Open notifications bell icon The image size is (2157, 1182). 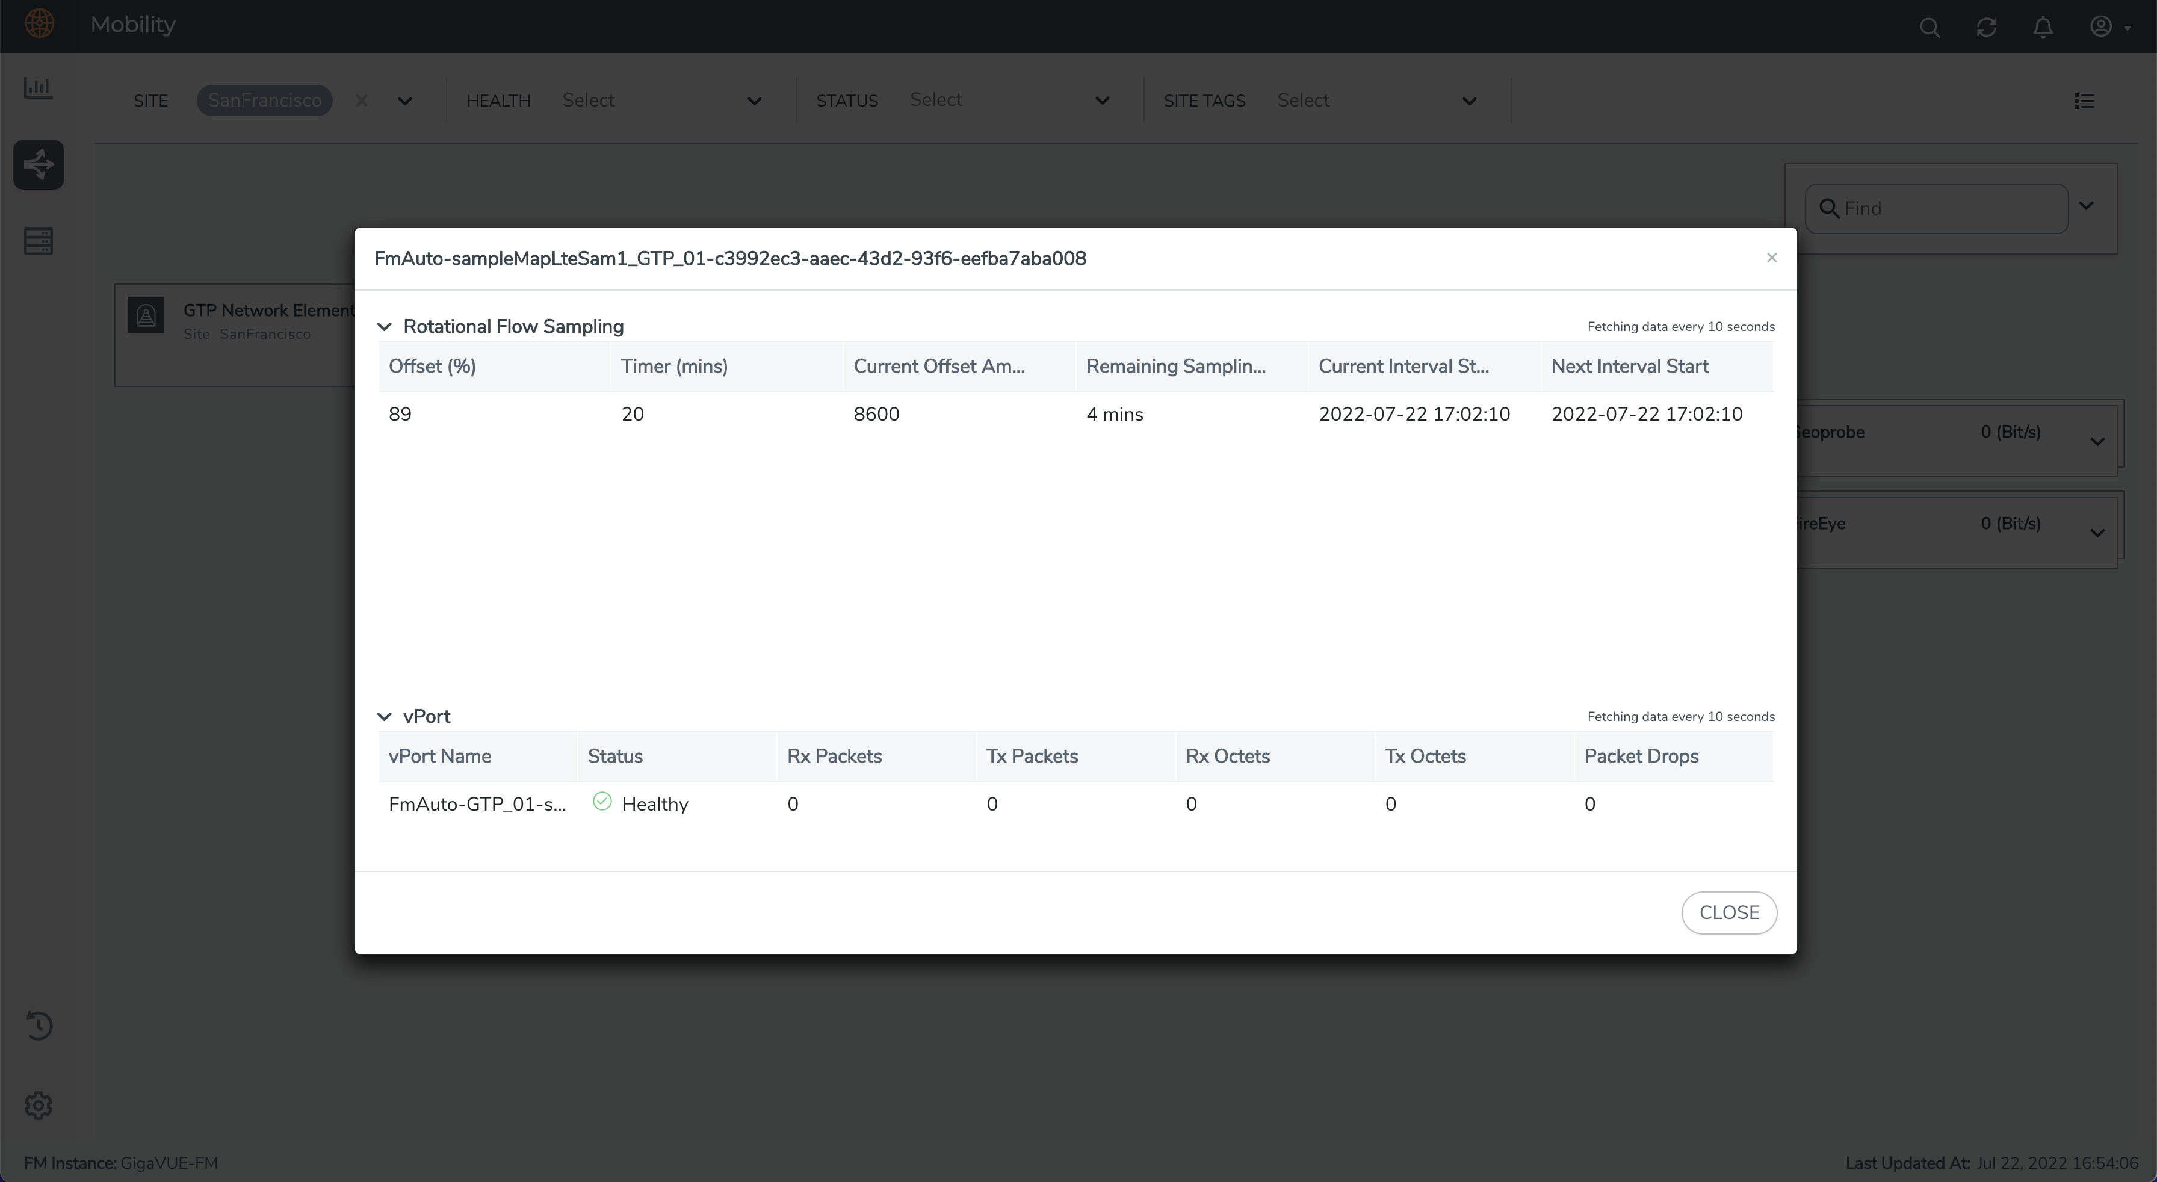coord(2042,27)
